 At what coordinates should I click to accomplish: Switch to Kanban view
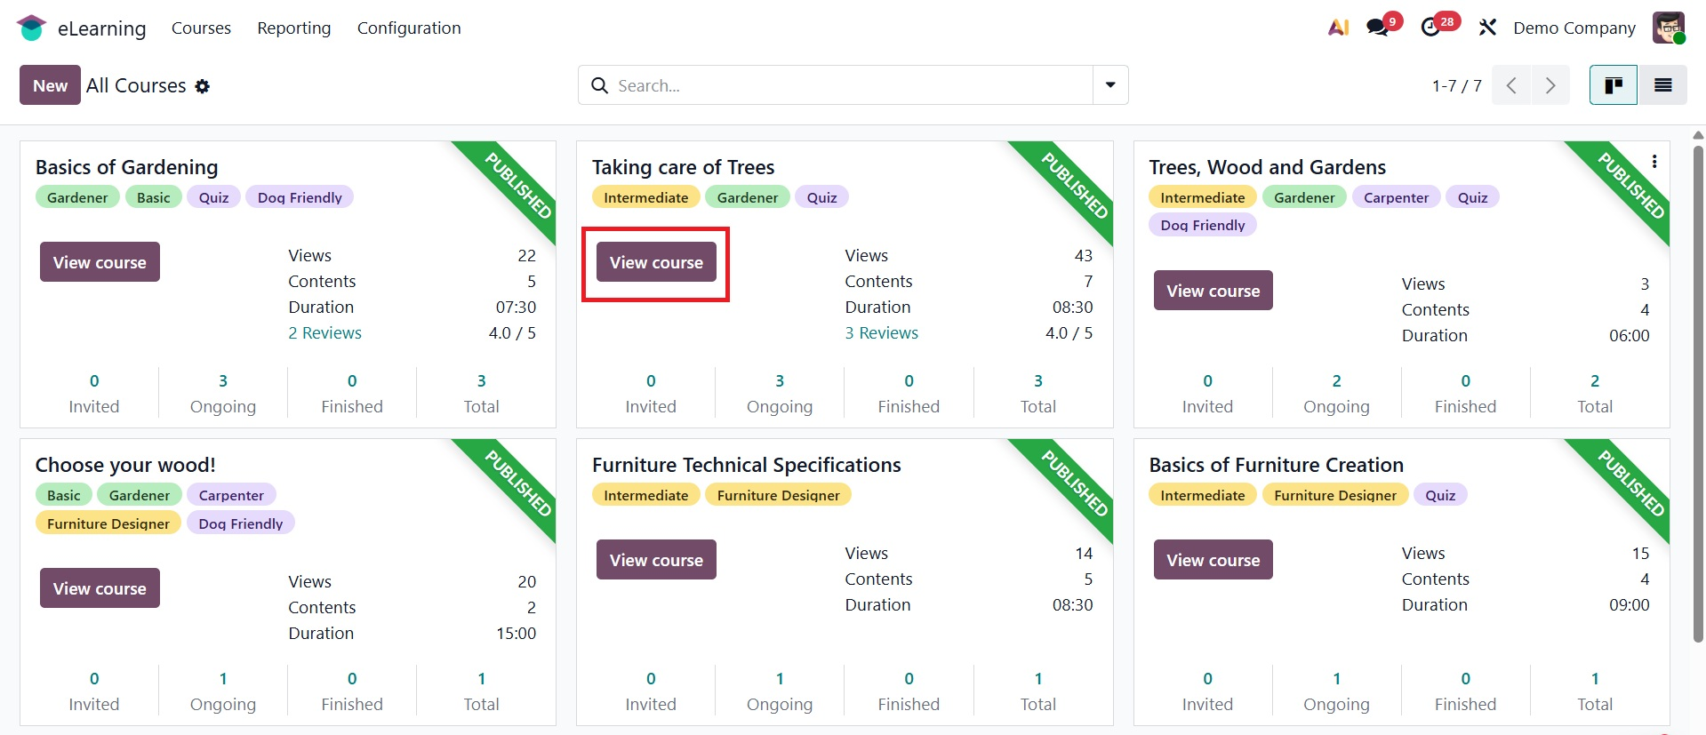click(x=1613, y=85)
